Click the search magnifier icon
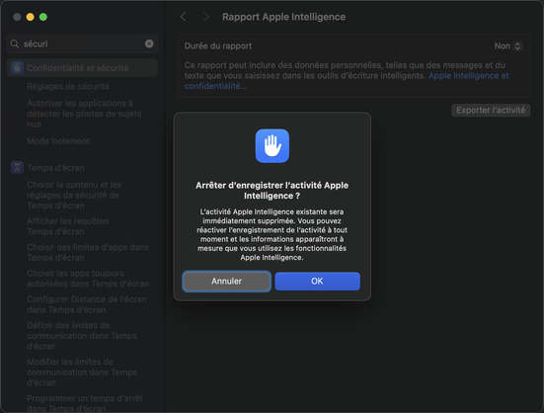 click(15, 43)
